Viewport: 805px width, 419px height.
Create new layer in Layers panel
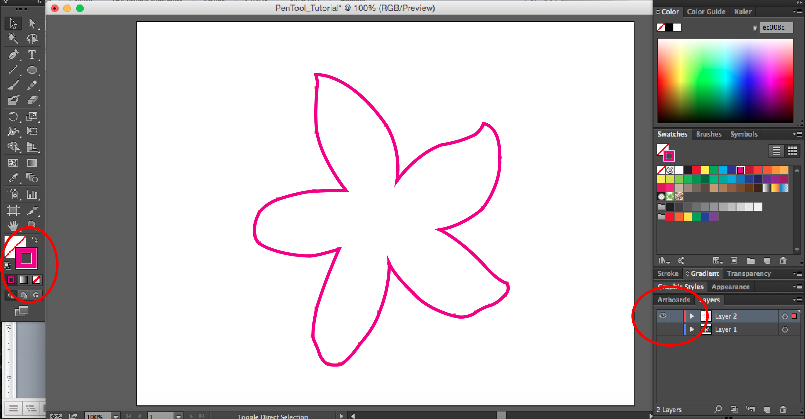(767, 409)
